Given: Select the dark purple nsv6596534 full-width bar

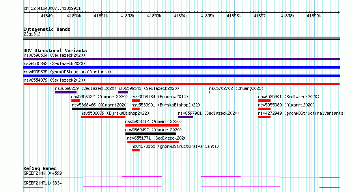Looking at the screenshot, I should pyautogui.click(x=181, y=59).
